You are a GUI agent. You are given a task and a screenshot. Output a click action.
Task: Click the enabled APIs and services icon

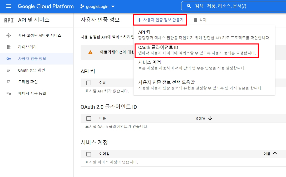point(9,35)
